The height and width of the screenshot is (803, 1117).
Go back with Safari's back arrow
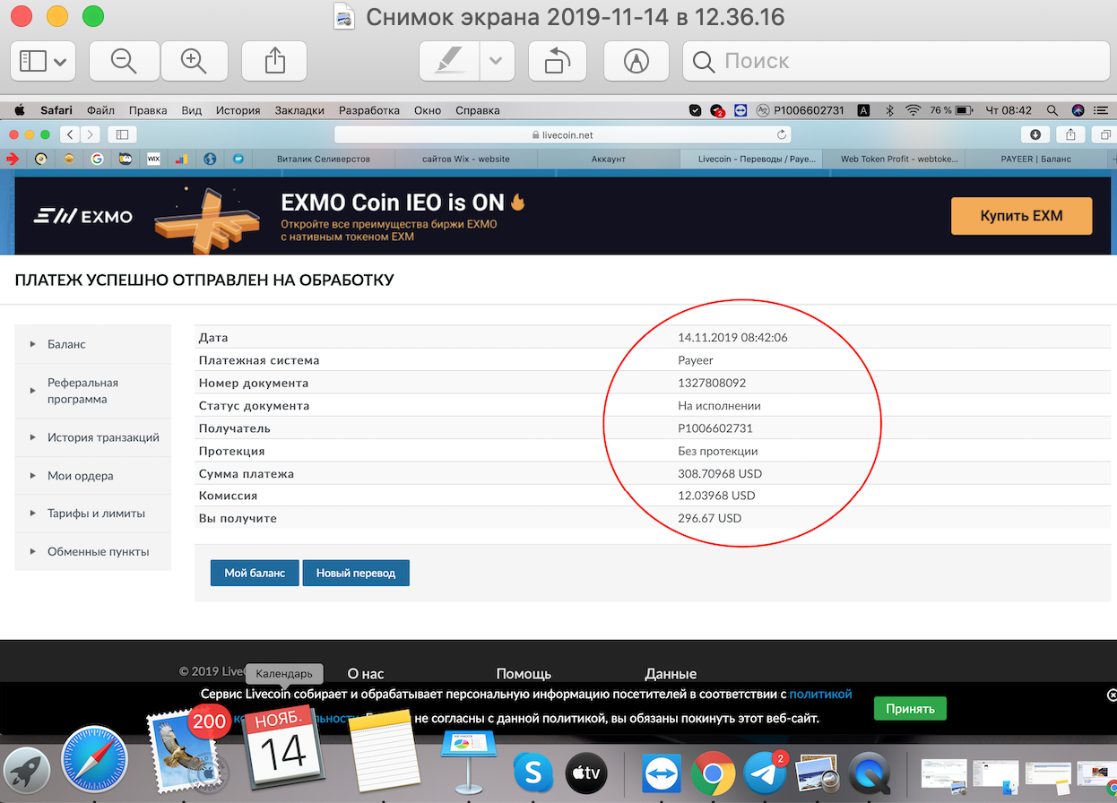coord(71,134)
